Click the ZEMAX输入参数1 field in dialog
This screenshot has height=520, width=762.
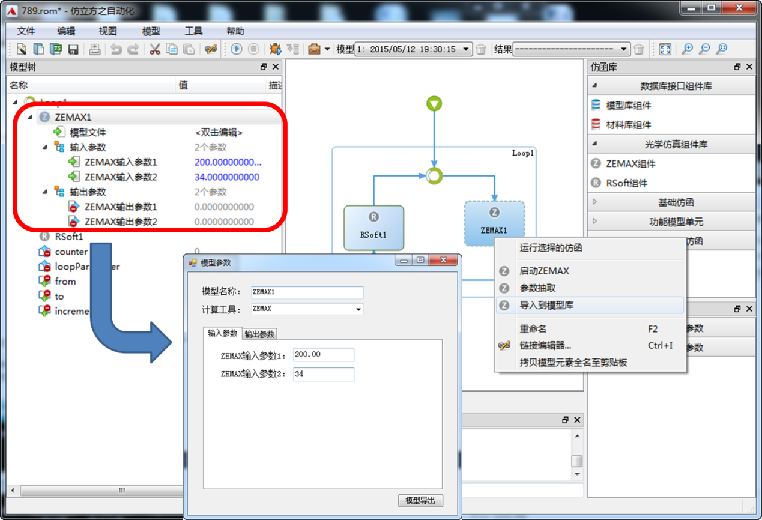click(324, 355)
